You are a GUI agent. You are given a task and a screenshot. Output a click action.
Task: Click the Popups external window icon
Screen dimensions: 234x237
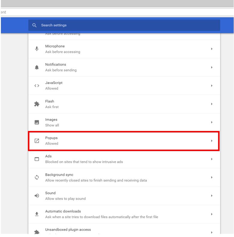37,141
